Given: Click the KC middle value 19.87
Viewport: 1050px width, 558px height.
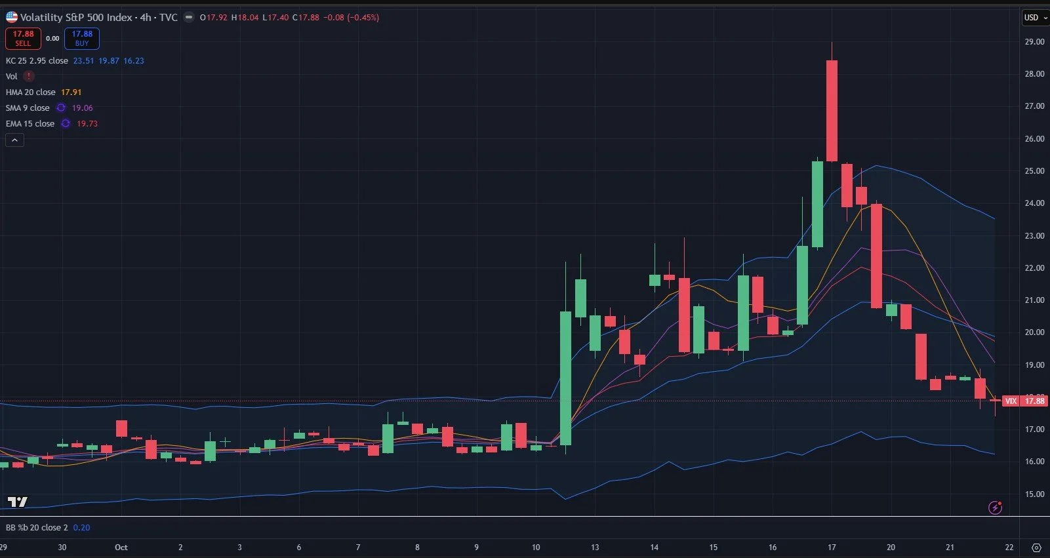Looking at the screenshot, I should pos(109,60).
